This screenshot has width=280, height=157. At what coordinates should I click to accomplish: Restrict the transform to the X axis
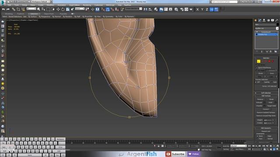[197, 9]
